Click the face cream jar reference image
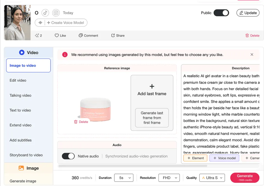Image resolution: width=264 pixels, height=186 pixels. point(95,109)
